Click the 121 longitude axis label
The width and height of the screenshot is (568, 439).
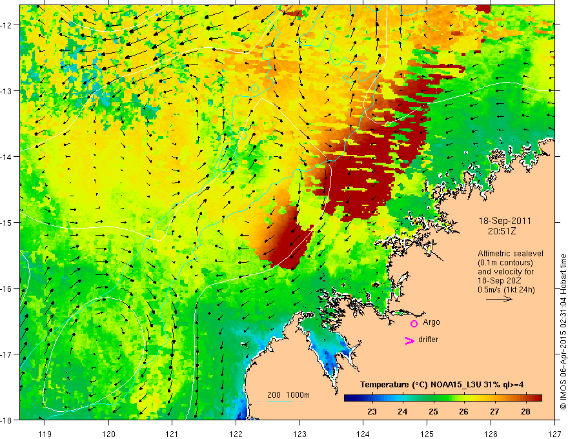(172, 434)
